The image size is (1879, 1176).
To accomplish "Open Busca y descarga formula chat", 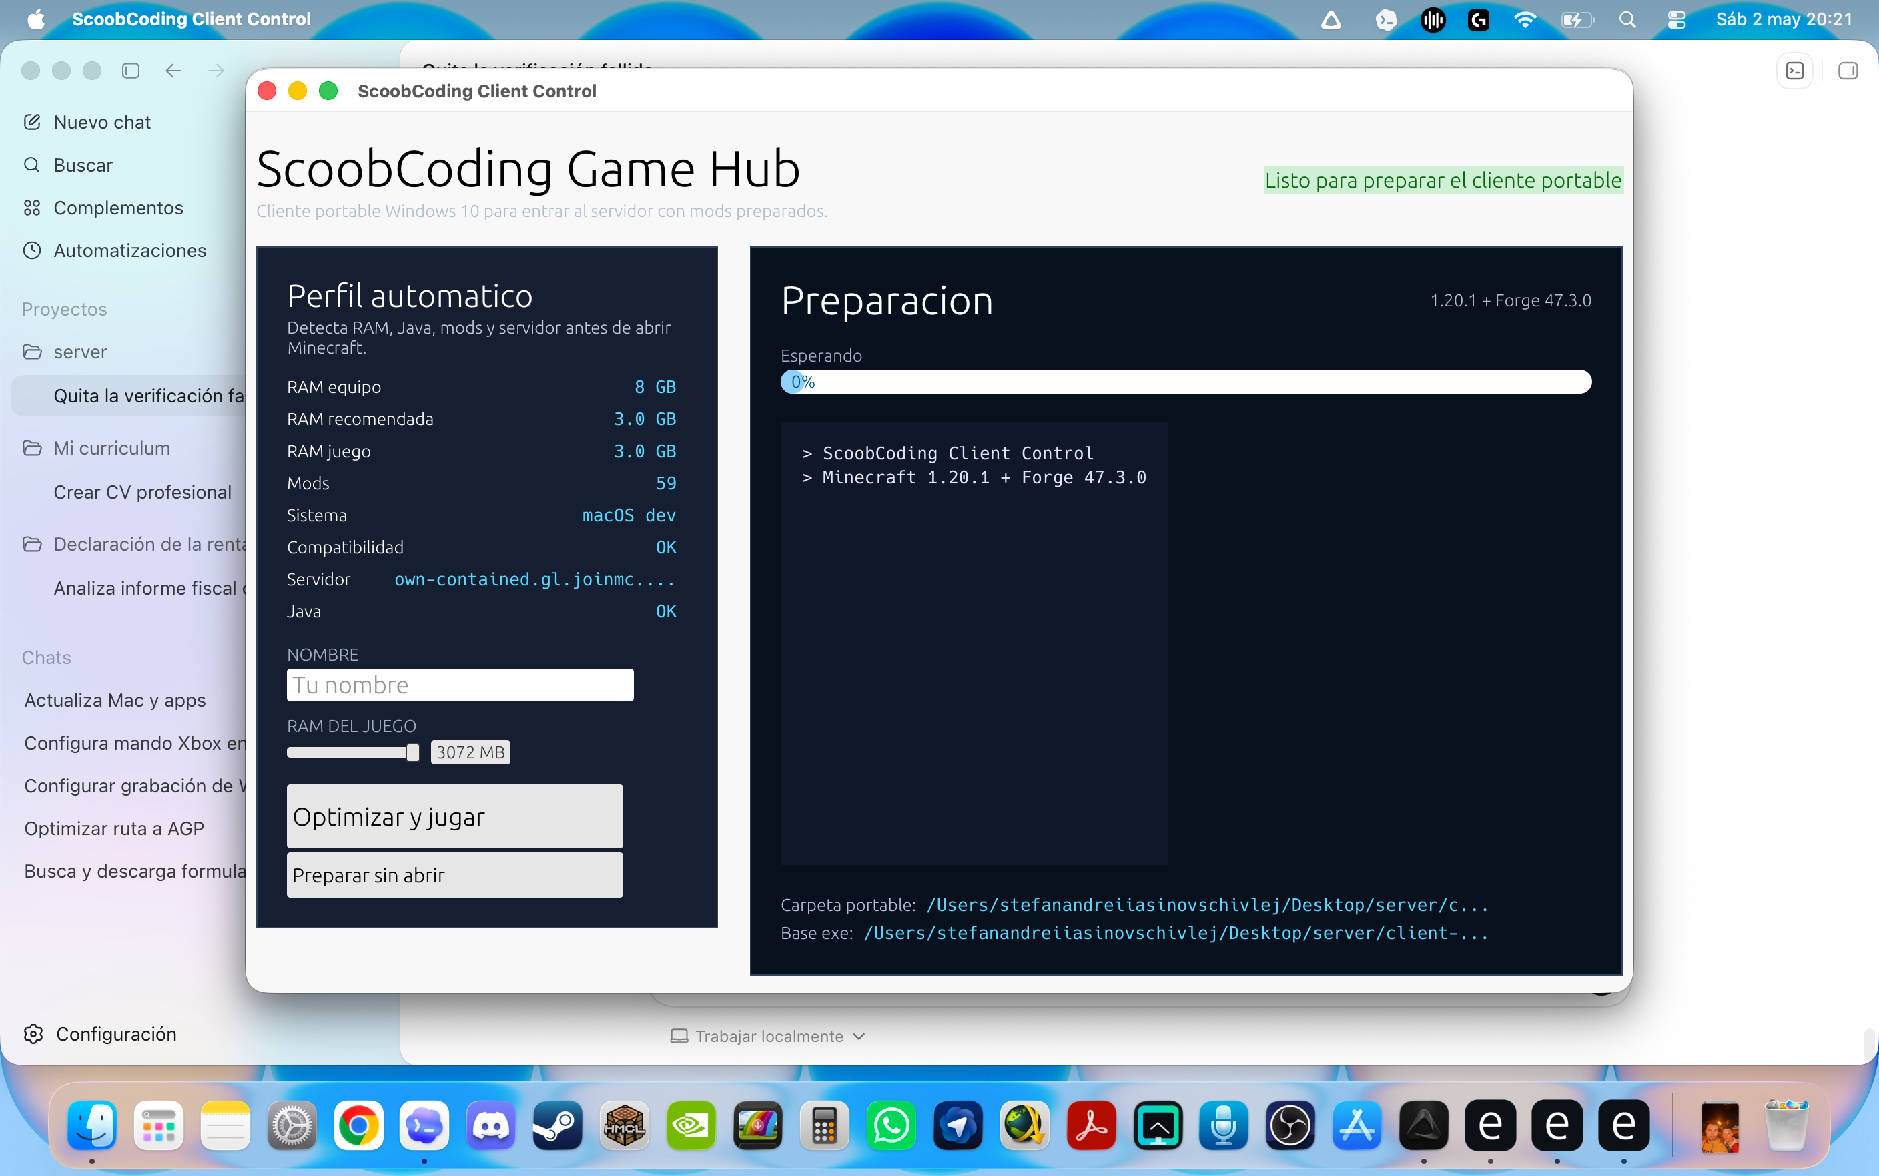I will 133,871.
